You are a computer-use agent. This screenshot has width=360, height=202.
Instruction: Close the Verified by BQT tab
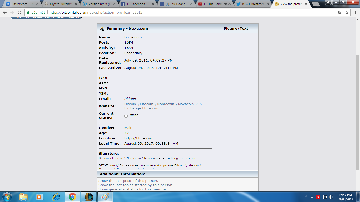[x=114, y=4]
